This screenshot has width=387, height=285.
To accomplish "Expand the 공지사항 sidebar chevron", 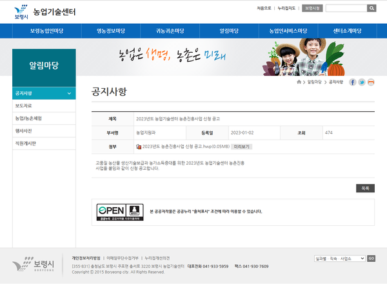I will [x=69, y=93].
